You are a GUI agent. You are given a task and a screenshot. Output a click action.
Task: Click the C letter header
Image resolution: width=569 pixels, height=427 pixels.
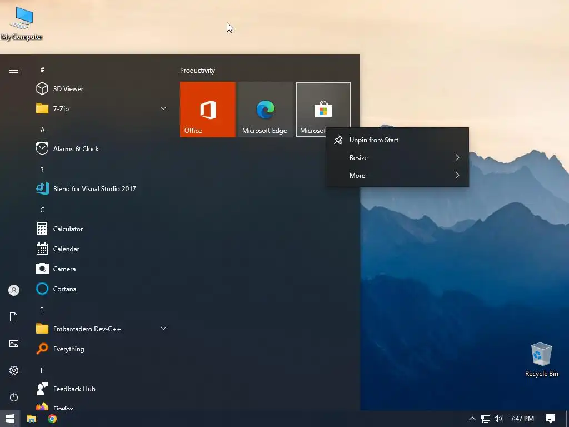click(x=42, y=210)
